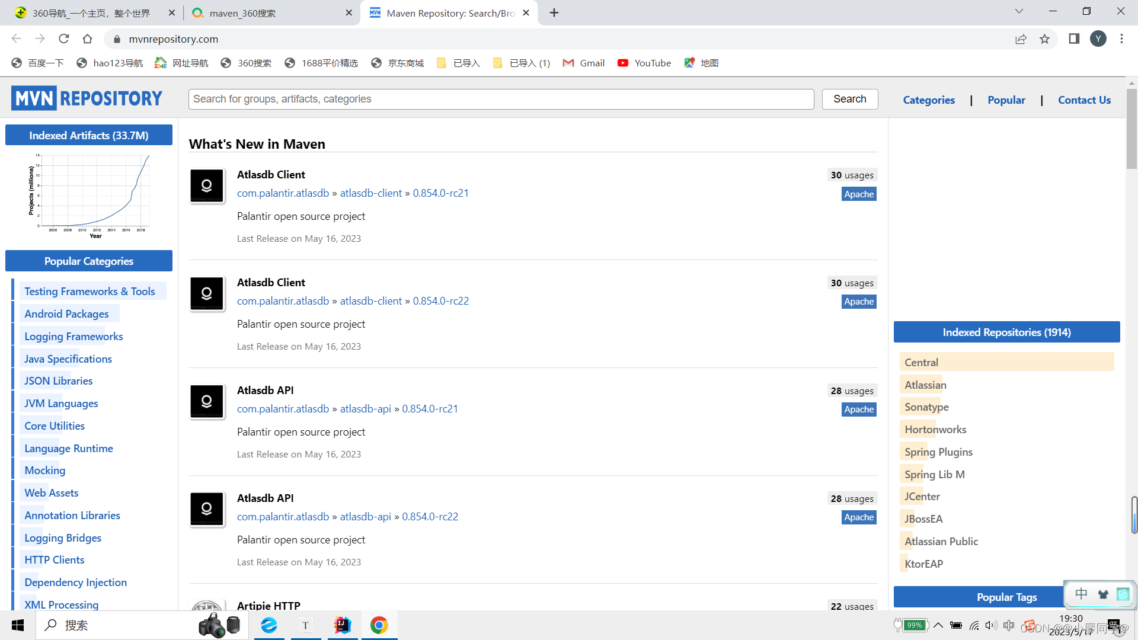Bookmark this page with star icon

1044,39
